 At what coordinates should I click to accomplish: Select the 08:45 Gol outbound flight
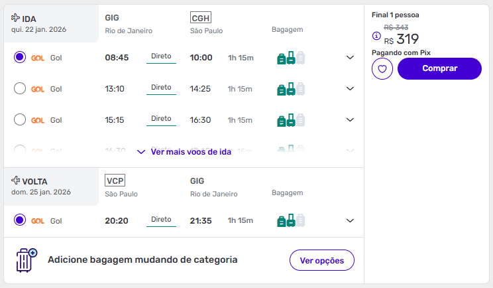pyautogui.click(x=20, y=58)
